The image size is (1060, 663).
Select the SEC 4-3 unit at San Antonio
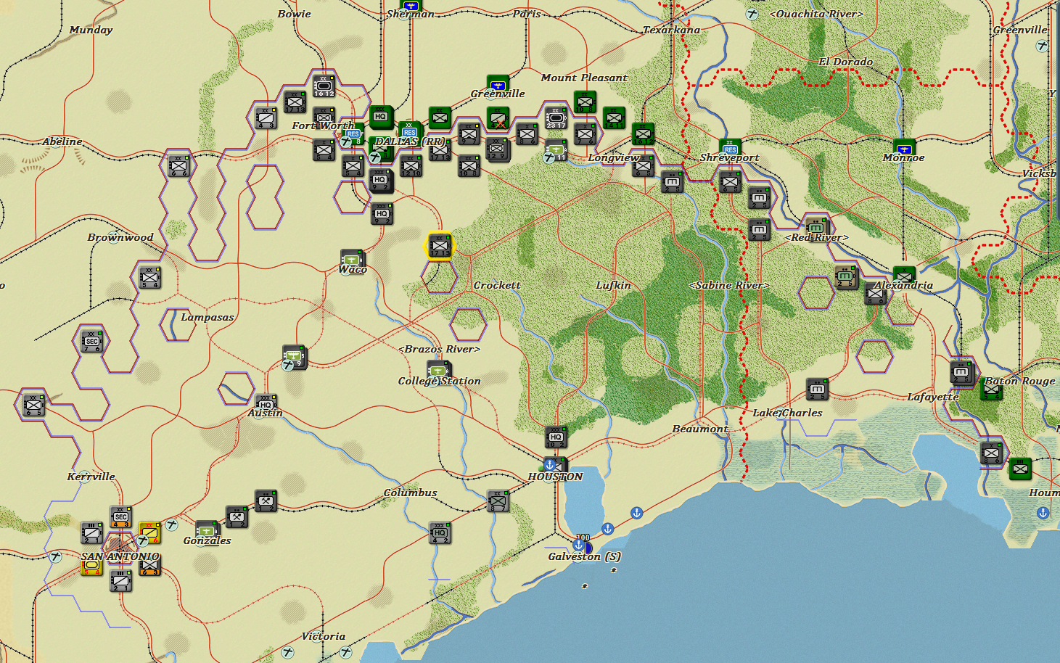(x=120, y=516)
